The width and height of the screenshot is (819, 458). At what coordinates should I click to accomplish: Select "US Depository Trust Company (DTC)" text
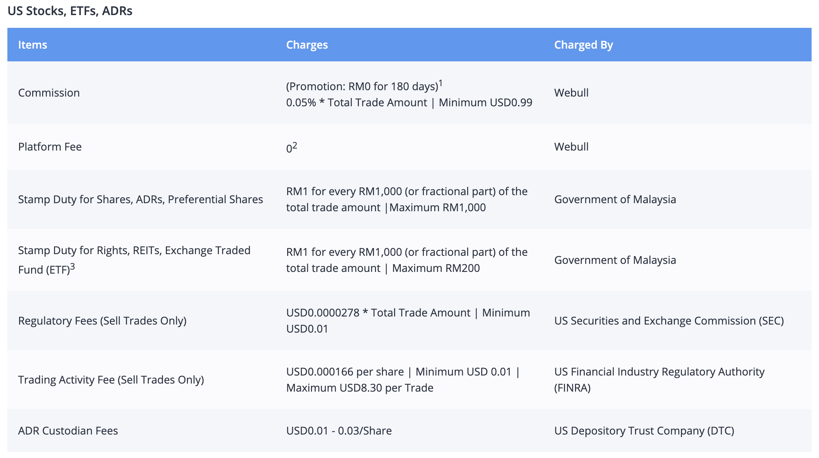point(644,431)
